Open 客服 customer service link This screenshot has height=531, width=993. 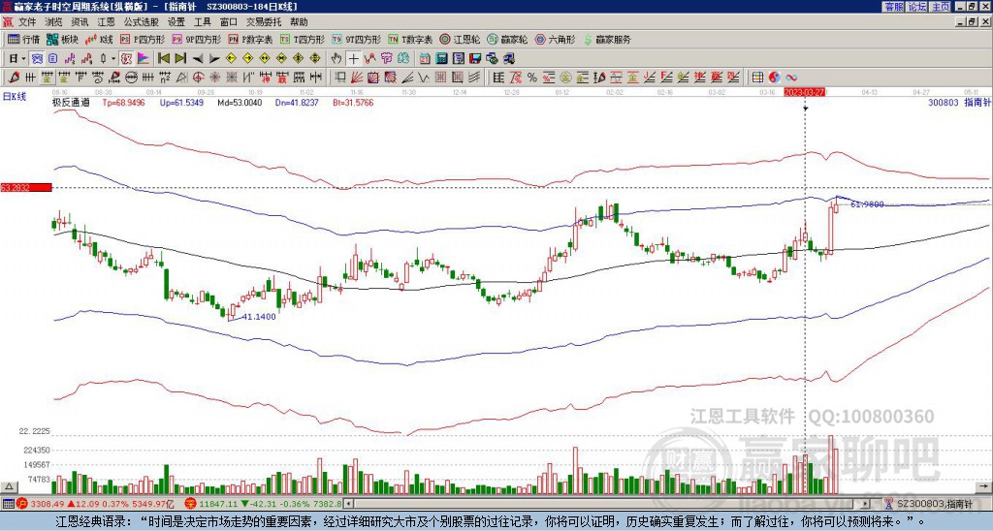(x=894, y=7)
